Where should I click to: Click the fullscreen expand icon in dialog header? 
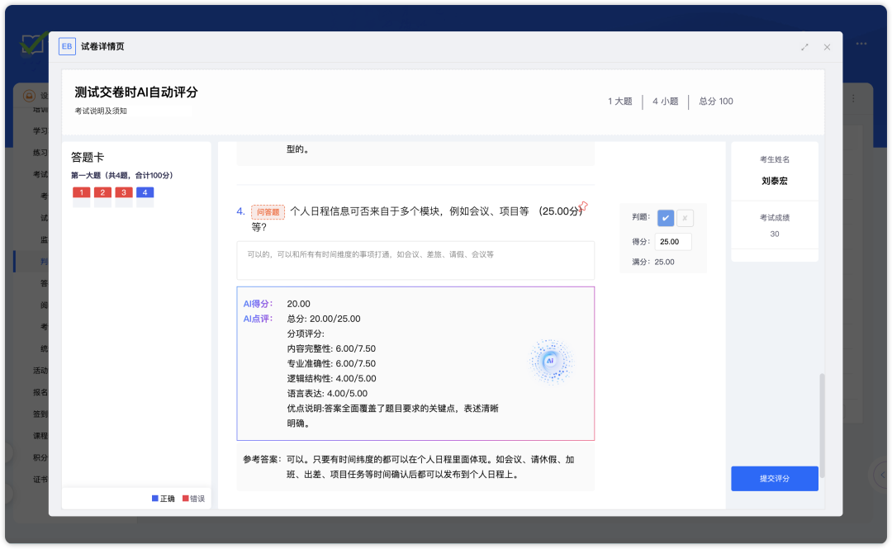804,47
